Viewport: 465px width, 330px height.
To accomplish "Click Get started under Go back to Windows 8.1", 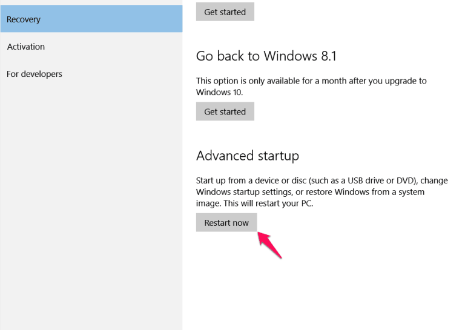I will pyautogui.click(x=225, y=111).
